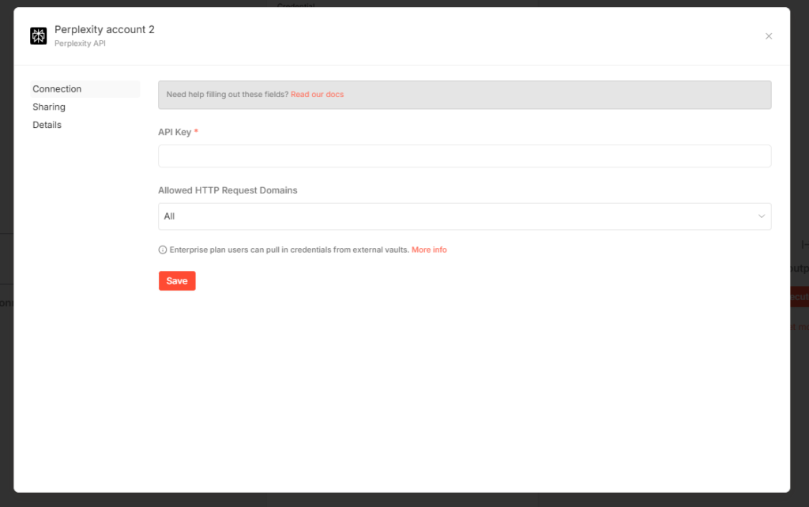Select the 'All' value in domains field

pyautogui.click(x=170, y=216)
